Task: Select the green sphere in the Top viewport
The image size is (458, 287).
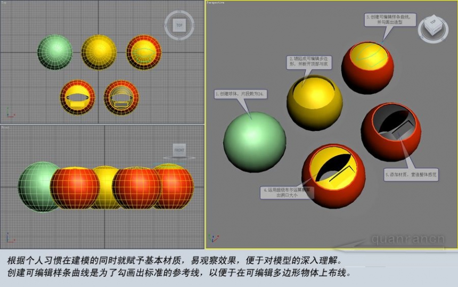Action: click(55, 52)
